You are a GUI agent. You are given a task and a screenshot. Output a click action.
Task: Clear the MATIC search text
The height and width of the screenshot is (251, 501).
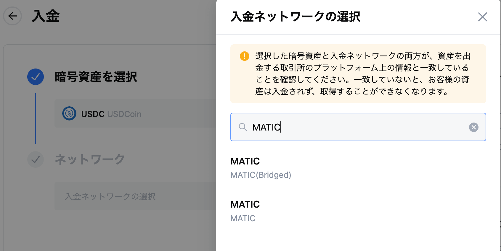click(473, 127)
